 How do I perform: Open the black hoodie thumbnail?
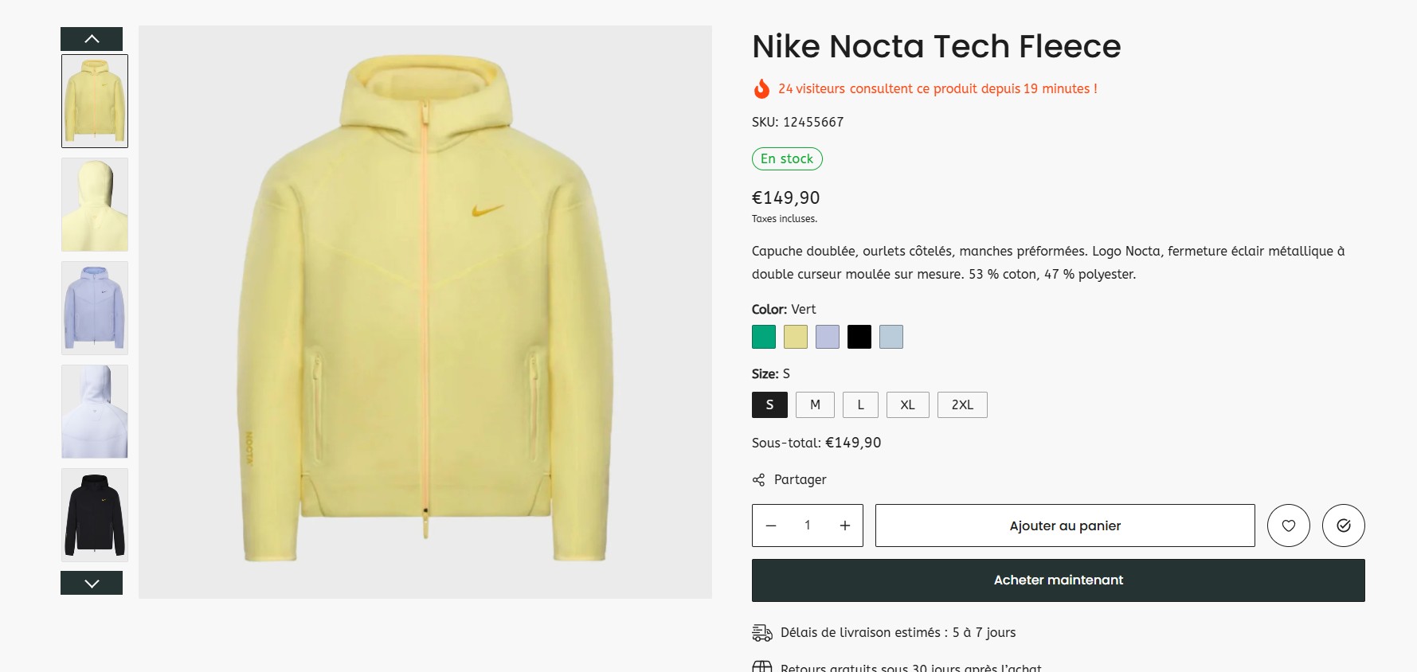pos(95,515)
